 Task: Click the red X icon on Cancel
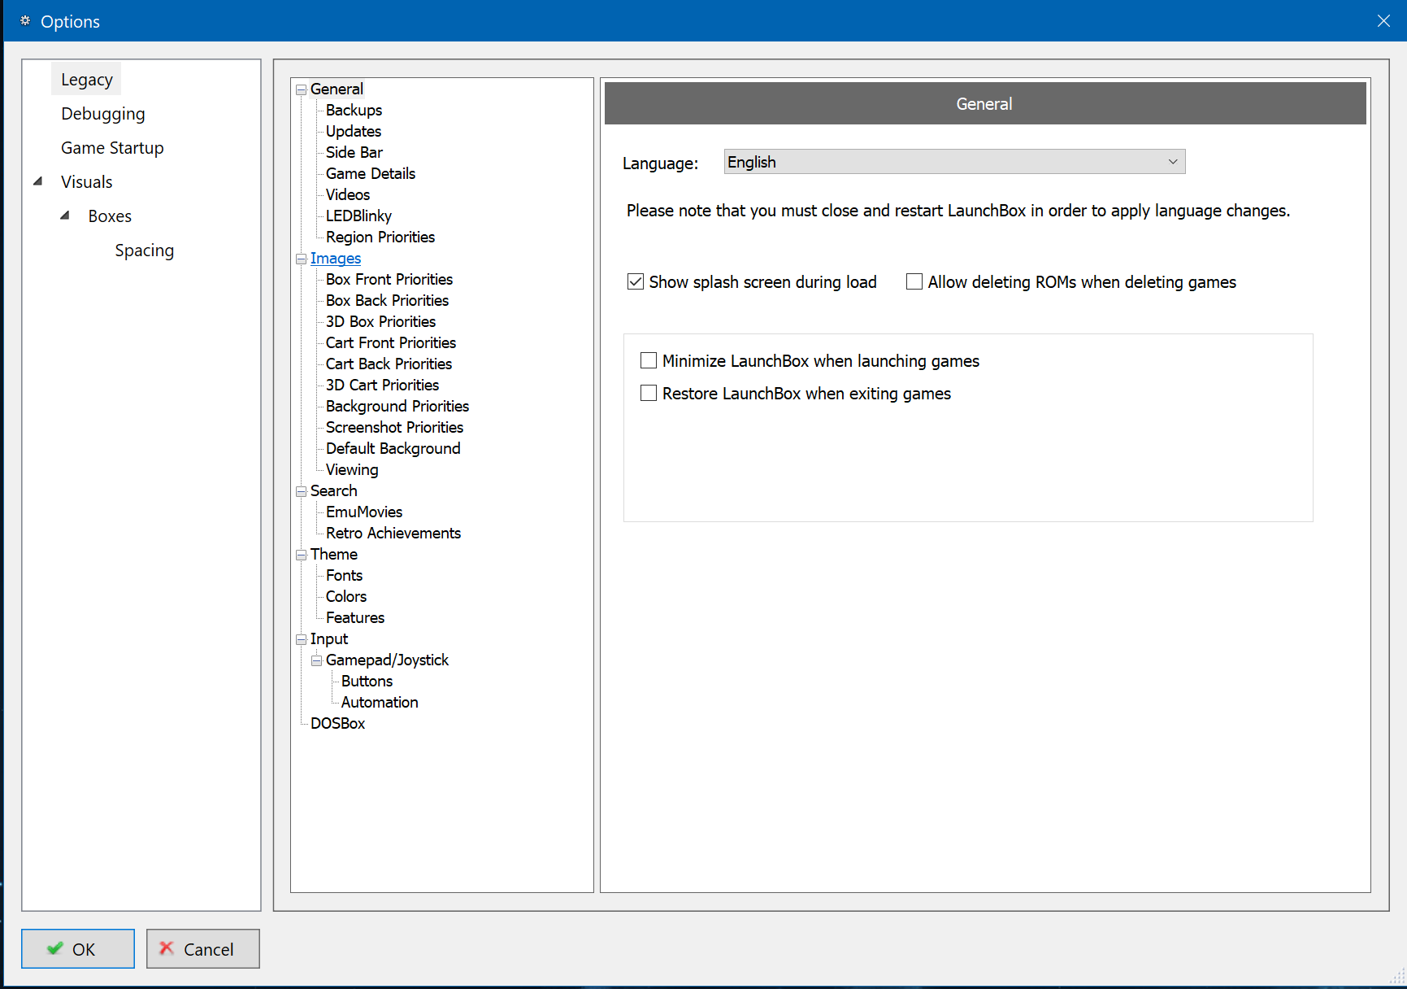click(167, 948)
